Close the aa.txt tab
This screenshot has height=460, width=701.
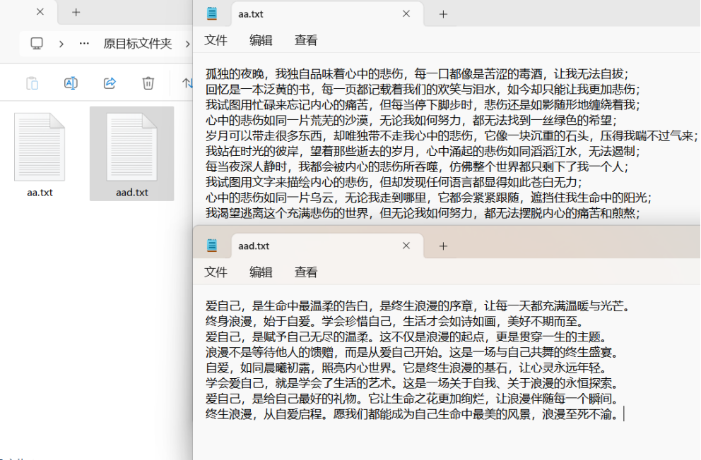[x=406, y=14]
